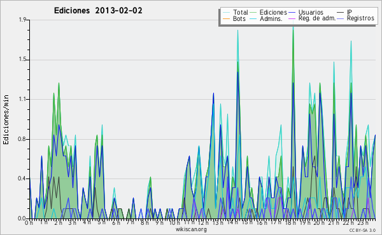Click the 1.1 y-axis value
382x235 pixels.
22,99
